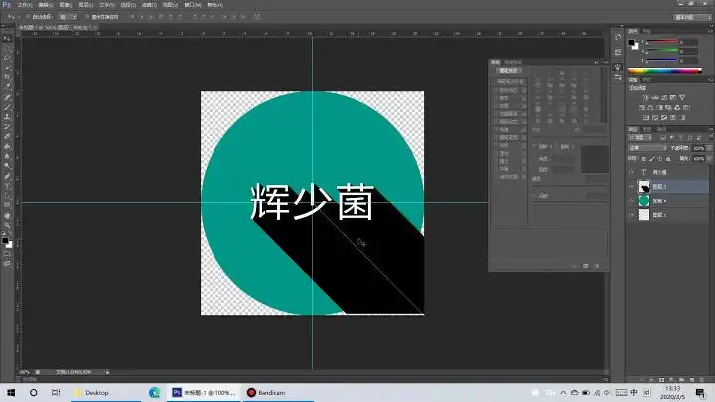Image resolution: width=715 pixels, height=402 pixels.
Task: Select the Rectangular Marquee tool
Action: coord(7,47)
